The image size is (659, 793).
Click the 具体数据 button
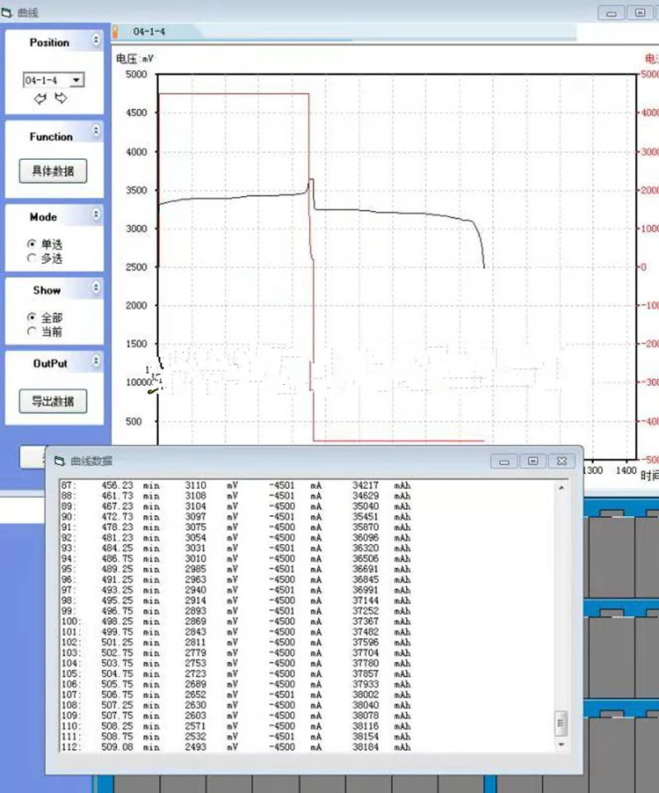53,171
